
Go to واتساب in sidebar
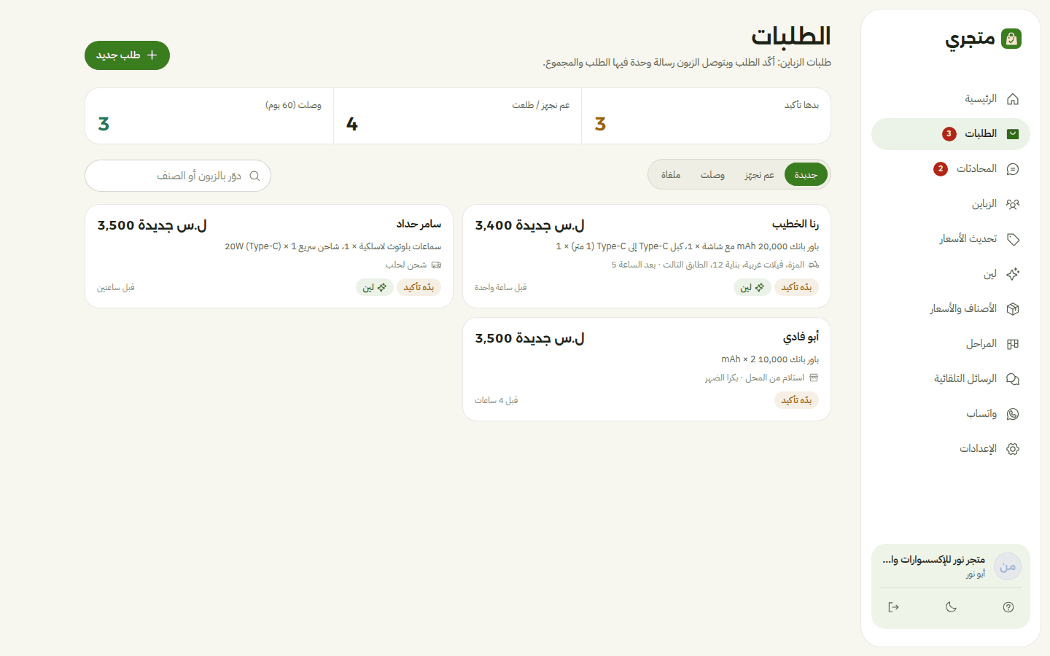tap(951, 414)
